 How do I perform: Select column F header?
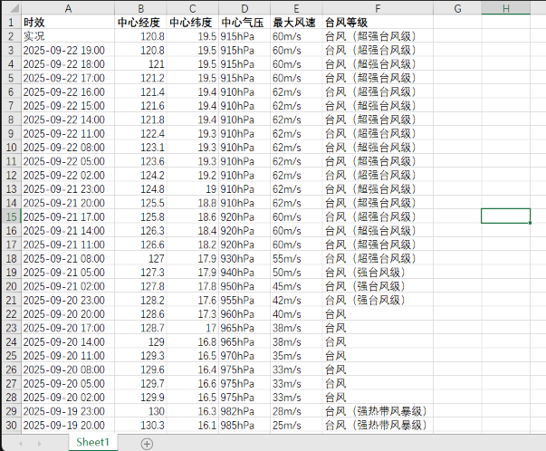tap(378, 8)
